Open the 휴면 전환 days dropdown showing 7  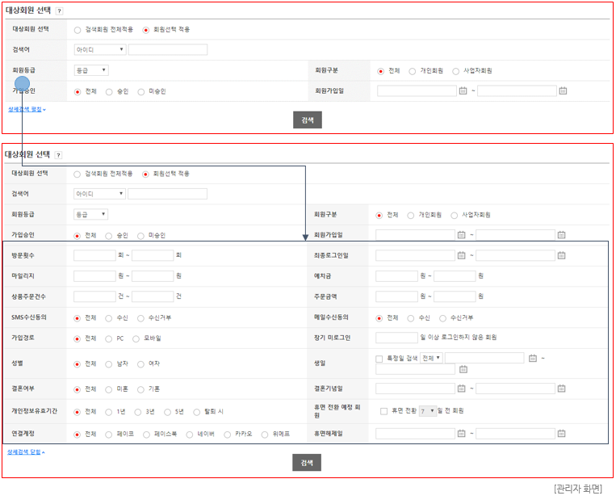[x=428, y=411]
